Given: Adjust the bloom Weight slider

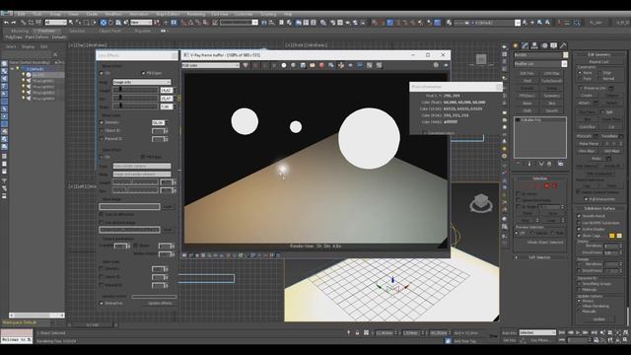Looking at the screenshot, I should [x=135, y=90].
